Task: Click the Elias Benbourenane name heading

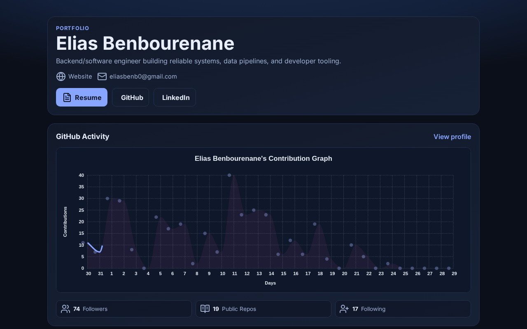Action: pos(145,44)
